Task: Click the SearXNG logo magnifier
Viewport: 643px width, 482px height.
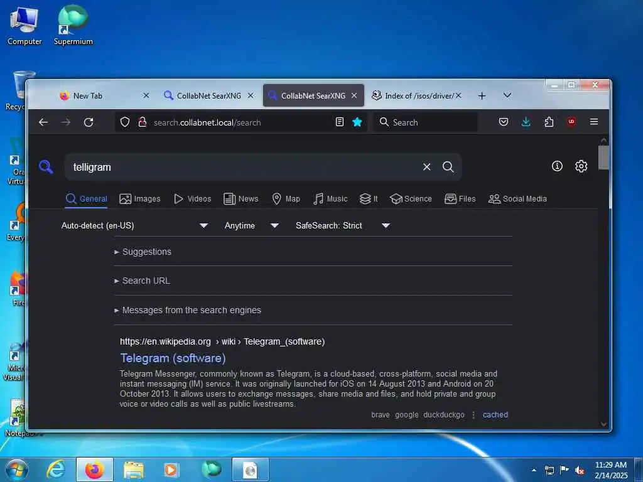Action: (x=46, y=167)
